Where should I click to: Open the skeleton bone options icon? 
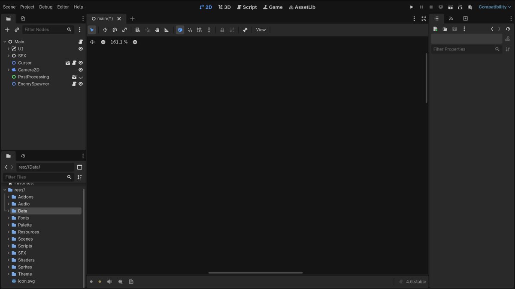coord(245,30)
